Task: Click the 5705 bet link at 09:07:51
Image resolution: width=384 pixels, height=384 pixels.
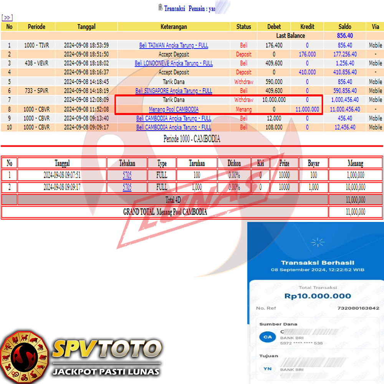Action: click(127, 175)
